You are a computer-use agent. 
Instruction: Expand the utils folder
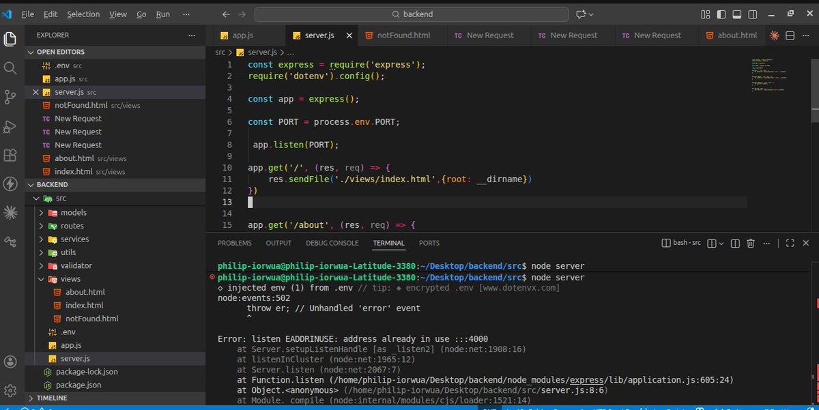(x=41, y=252)
